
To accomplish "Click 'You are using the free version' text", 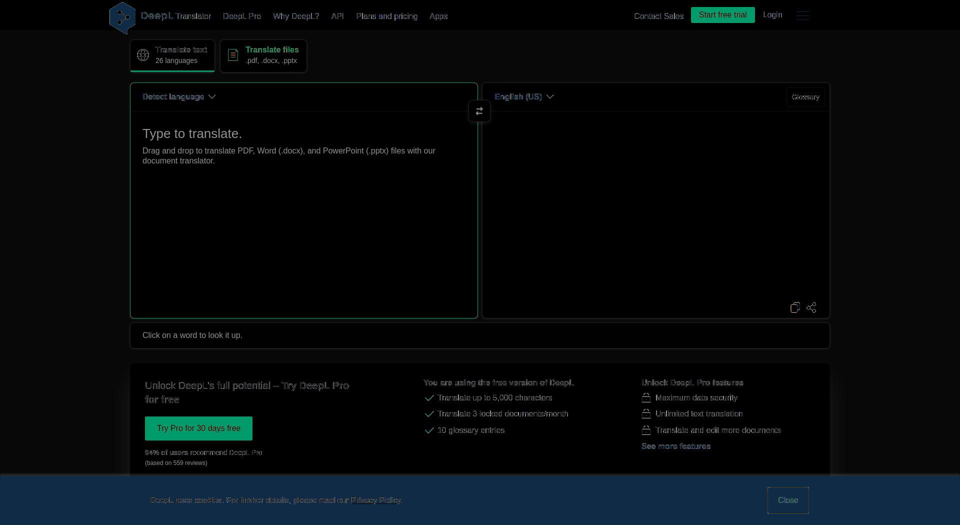I will tap(498, 383).
